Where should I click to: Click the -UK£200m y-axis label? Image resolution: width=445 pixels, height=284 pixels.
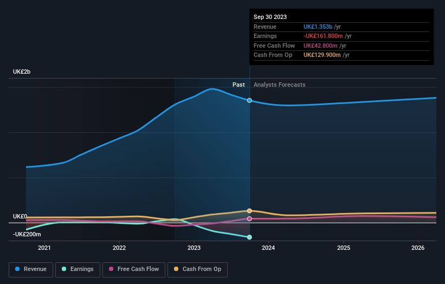coord(27,234)
